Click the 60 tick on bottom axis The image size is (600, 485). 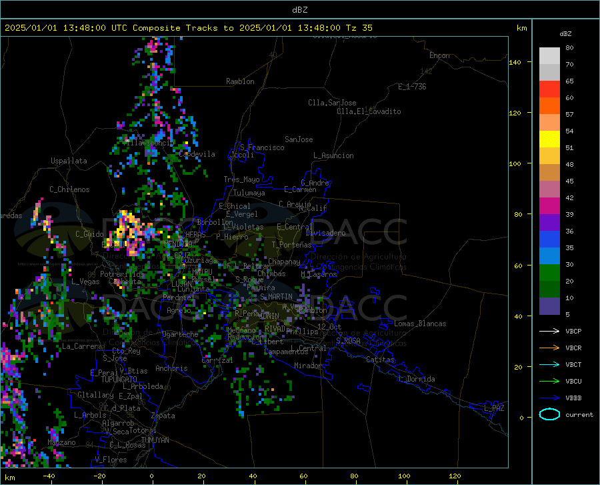(303, 476)
